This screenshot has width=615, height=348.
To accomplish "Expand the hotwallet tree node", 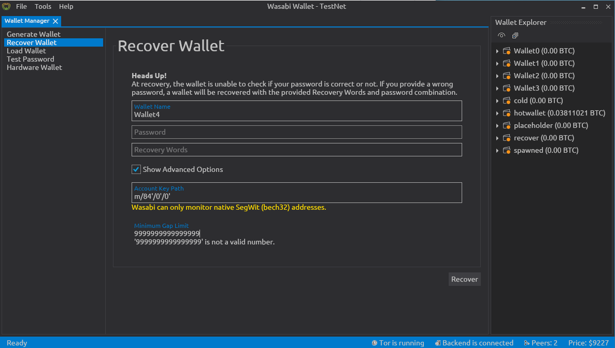I will tap(497, 113).
